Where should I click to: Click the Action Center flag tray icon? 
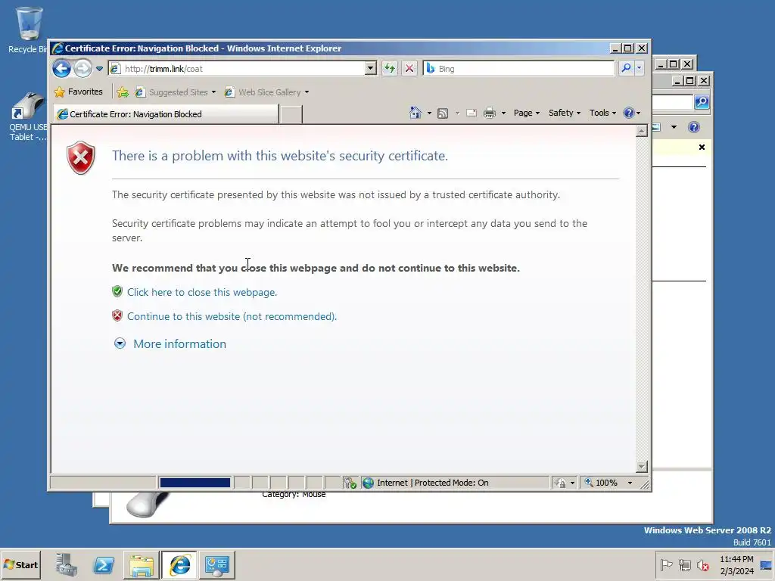click(x=666, y=564)
